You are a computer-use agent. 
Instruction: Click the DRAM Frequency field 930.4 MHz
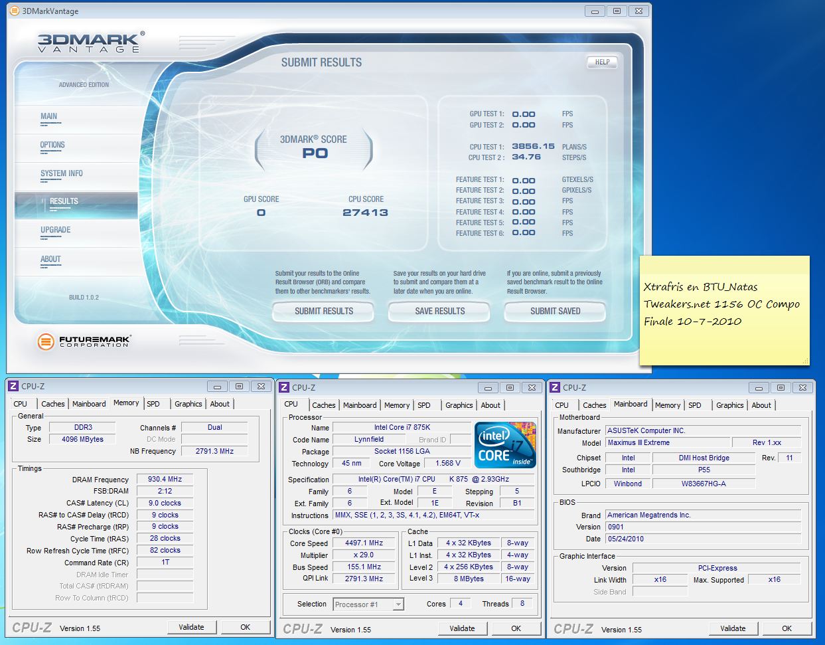[165, 479]
